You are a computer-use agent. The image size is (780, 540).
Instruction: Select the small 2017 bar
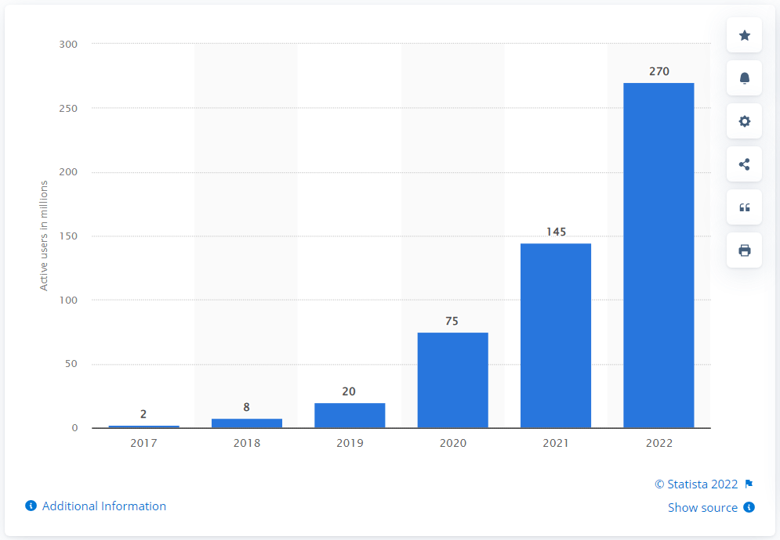point(143,427)
